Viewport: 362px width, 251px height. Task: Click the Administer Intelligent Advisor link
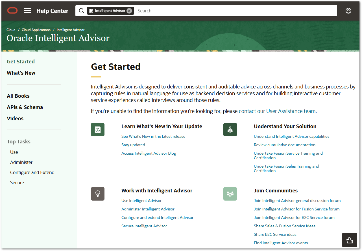click(x=148, y=209)
